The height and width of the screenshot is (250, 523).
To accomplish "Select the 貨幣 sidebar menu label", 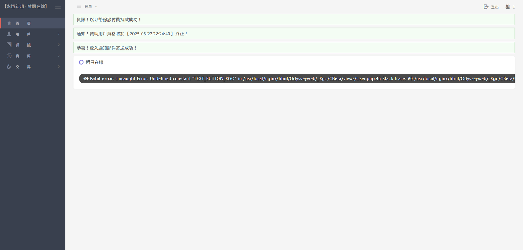I will pos(23,56).
